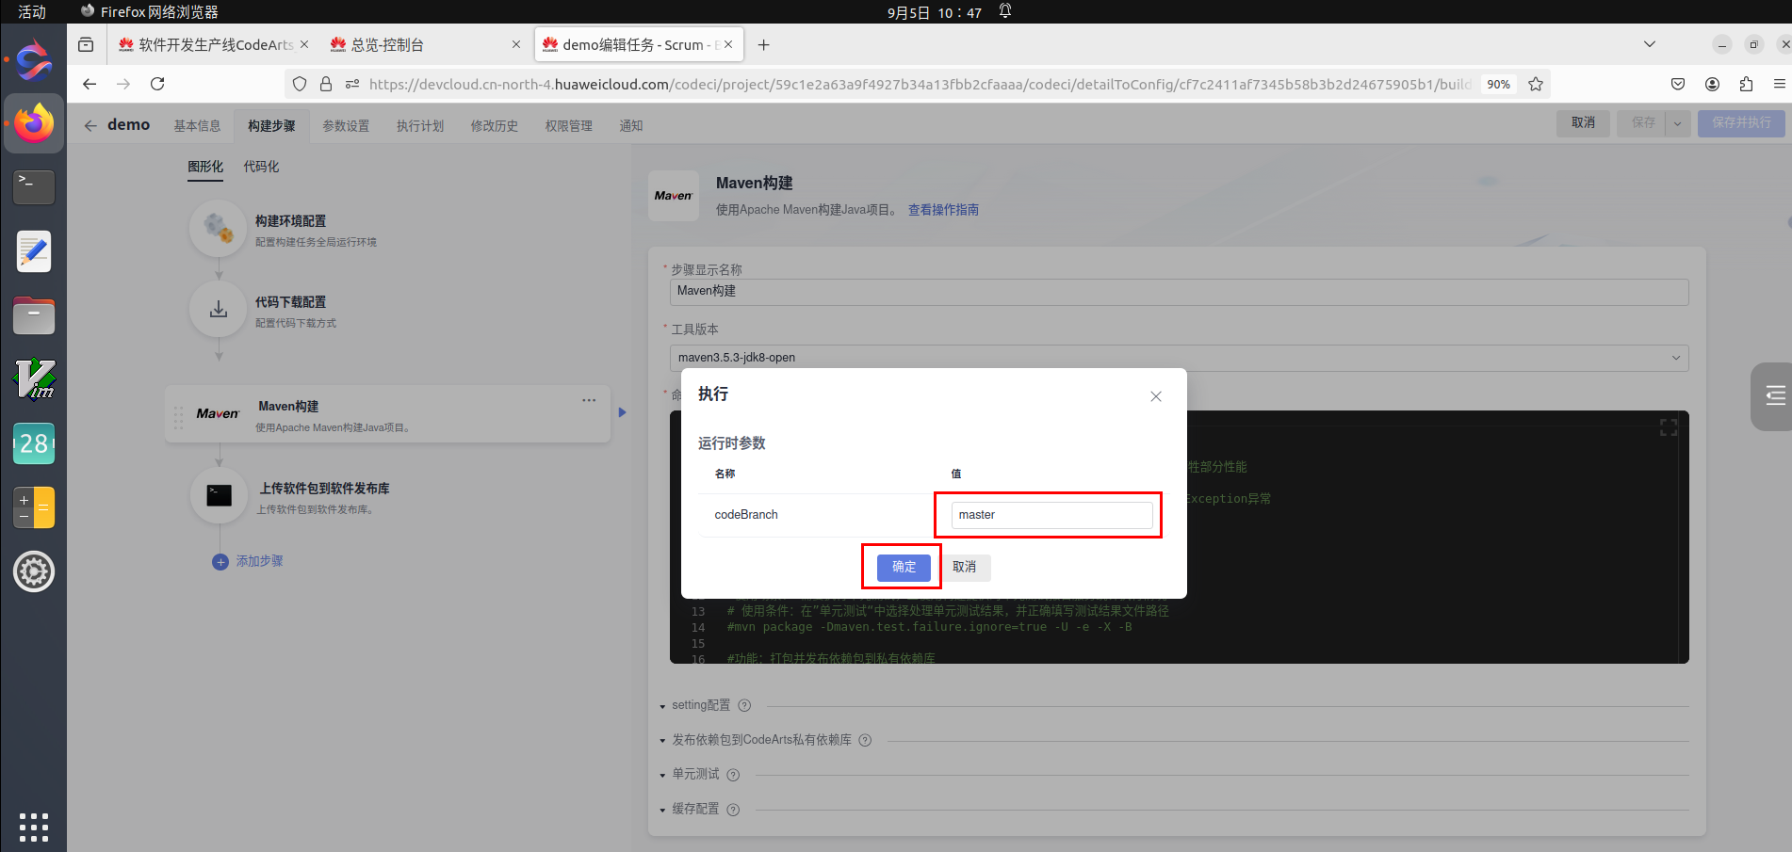Image resolution: width=1792 pixels, height=852 pixels.
Task: Show help for 单元测试
Action: coord(733,775)
